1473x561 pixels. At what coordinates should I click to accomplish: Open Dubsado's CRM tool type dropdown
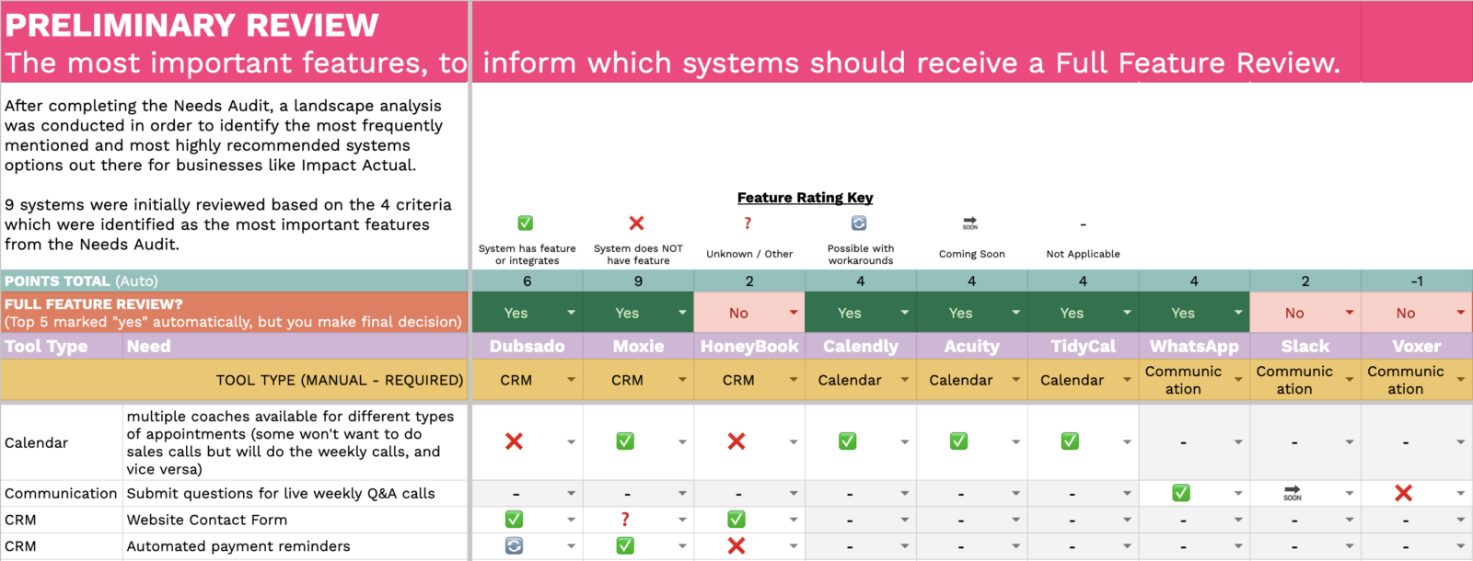coord(571,380)
